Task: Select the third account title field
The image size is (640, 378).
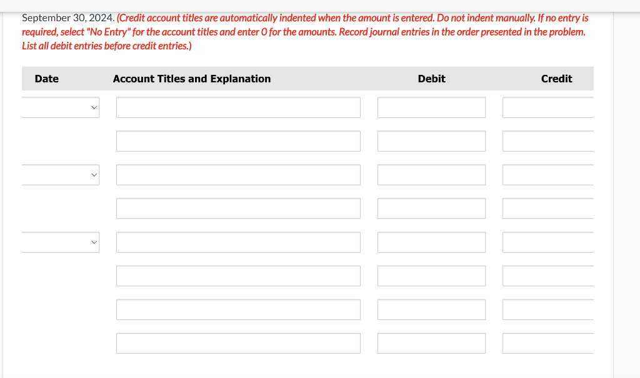Action: tap(238, 175)
